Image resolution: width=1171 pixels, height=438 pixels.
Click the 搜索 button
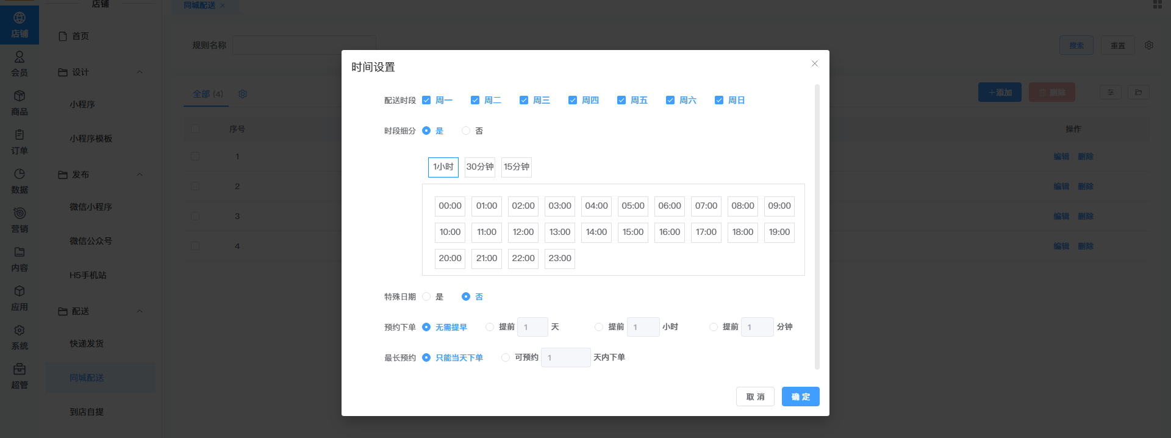1076,45
